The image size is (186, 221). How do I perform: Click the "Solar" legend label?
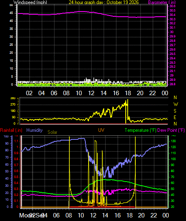coord(52,132)
